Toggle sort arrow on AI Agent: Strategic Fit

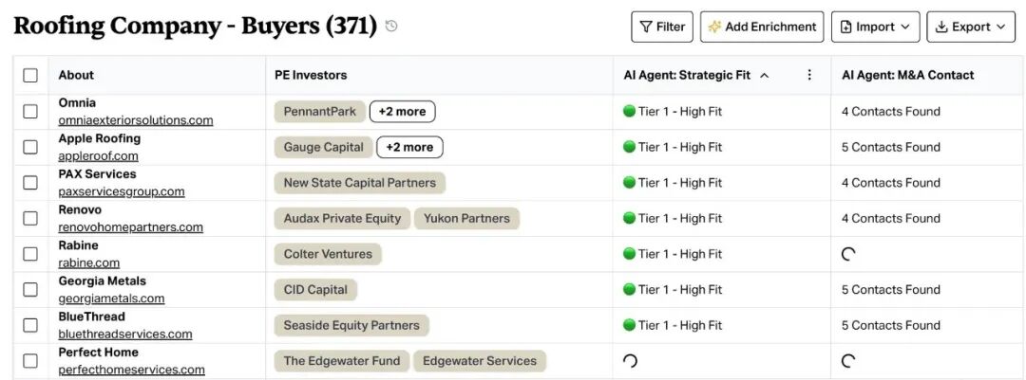[764, 76]
